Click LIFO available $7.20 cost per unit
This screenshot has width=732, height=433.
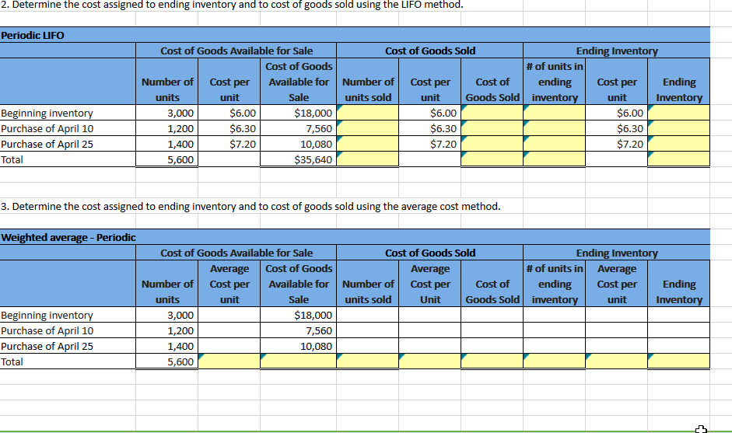coord(229,144)
